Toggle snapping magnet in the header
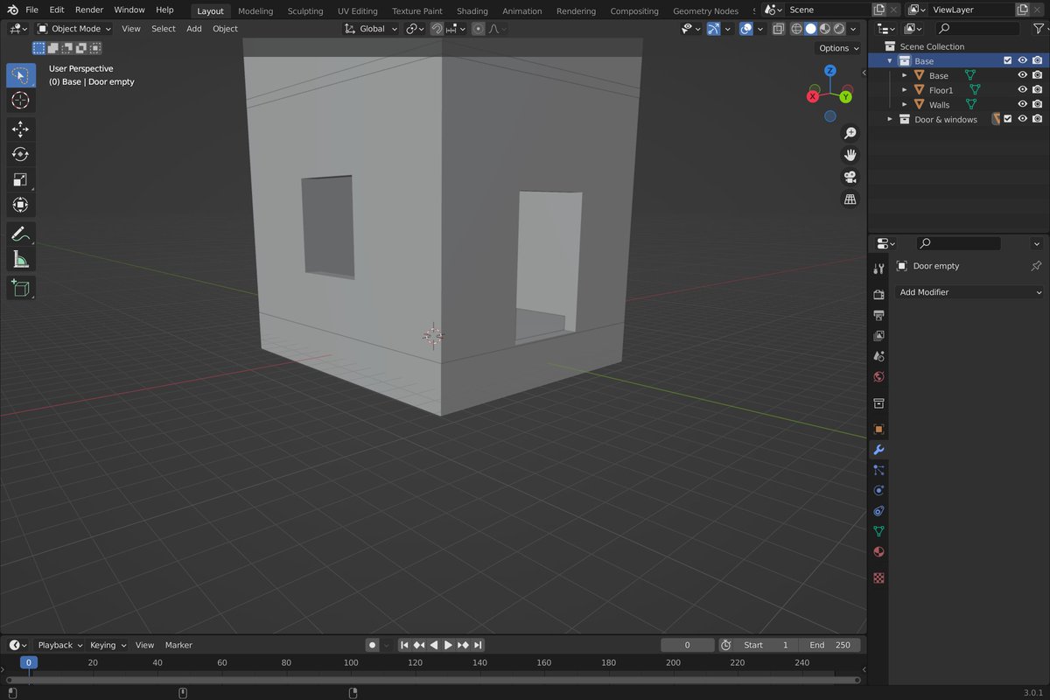 pos(437,29)
